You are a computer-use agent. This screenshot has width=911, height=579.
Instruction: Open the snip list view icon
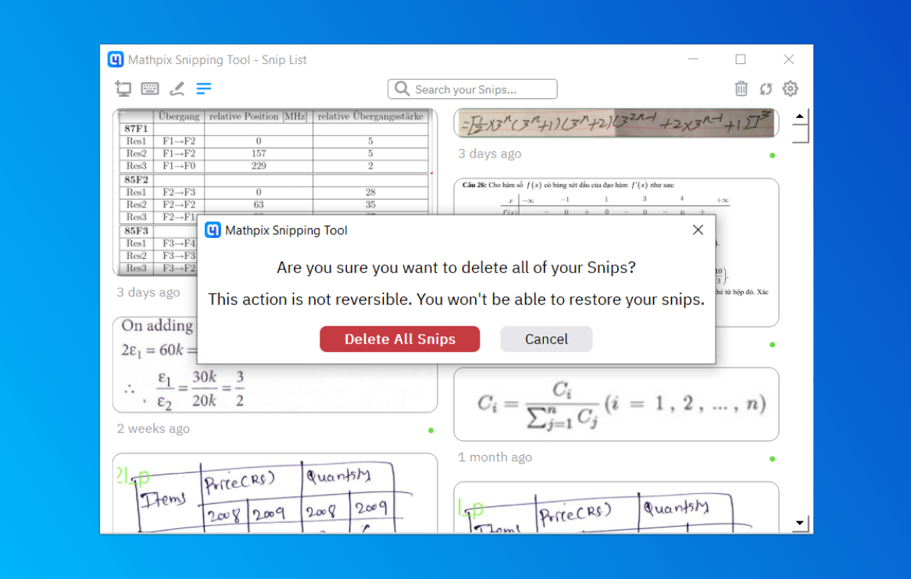[203, 88]
